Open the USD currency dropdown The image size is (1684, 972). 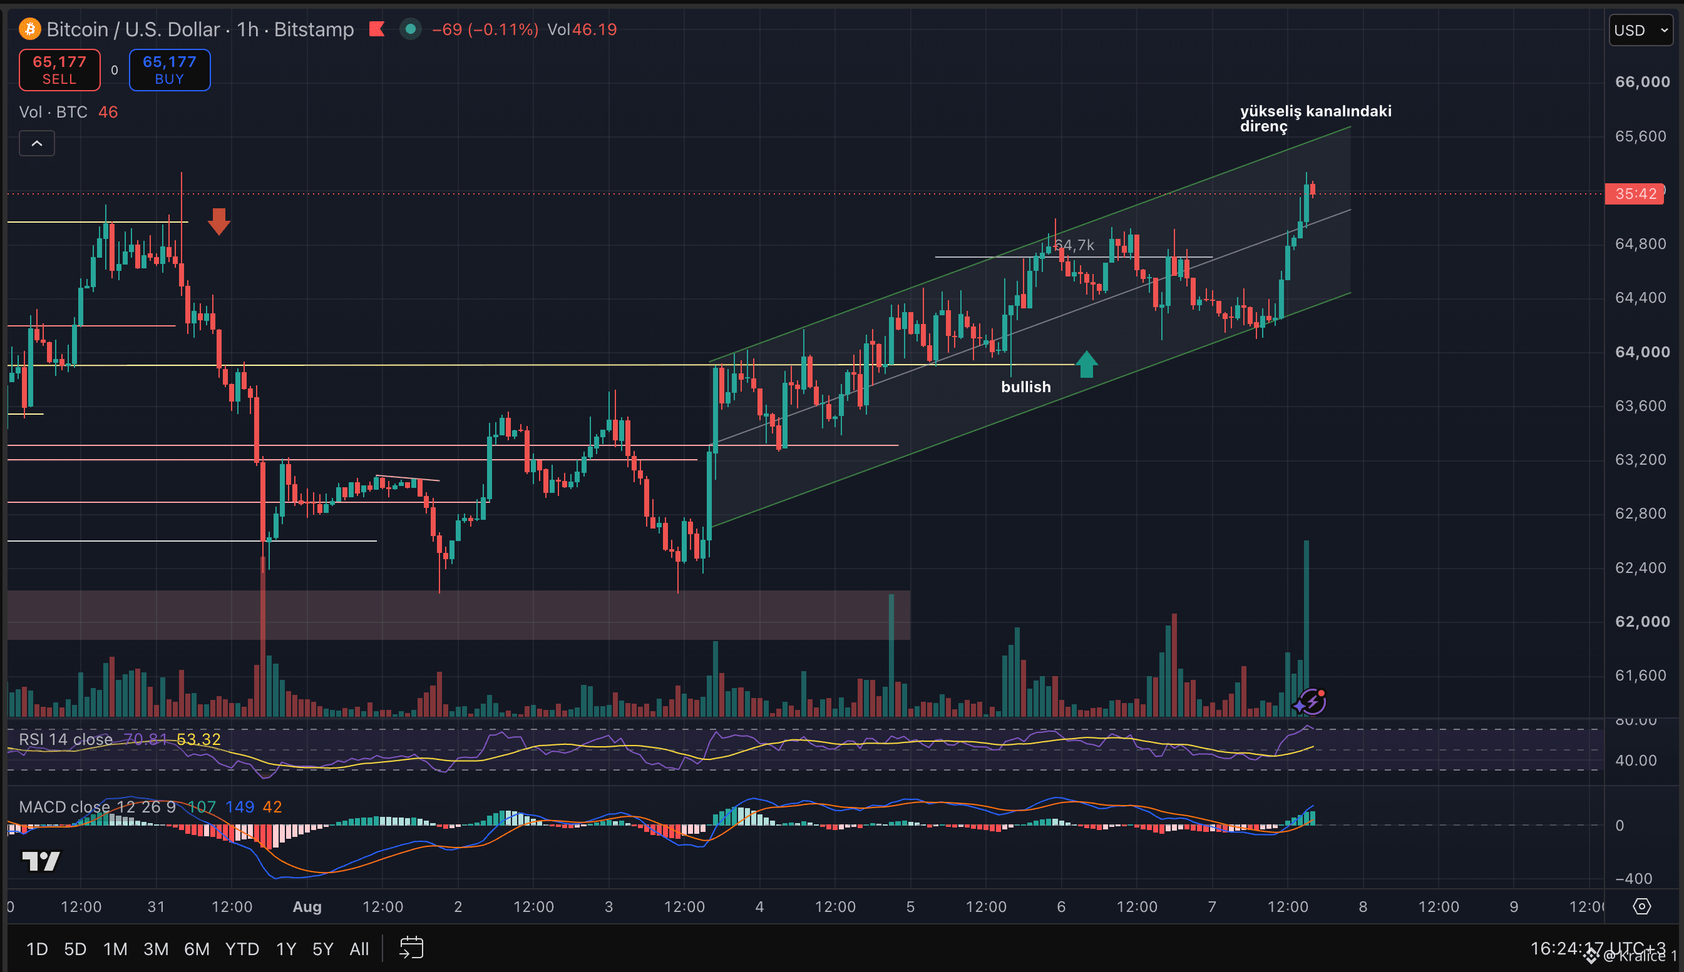click(1641, 30)
